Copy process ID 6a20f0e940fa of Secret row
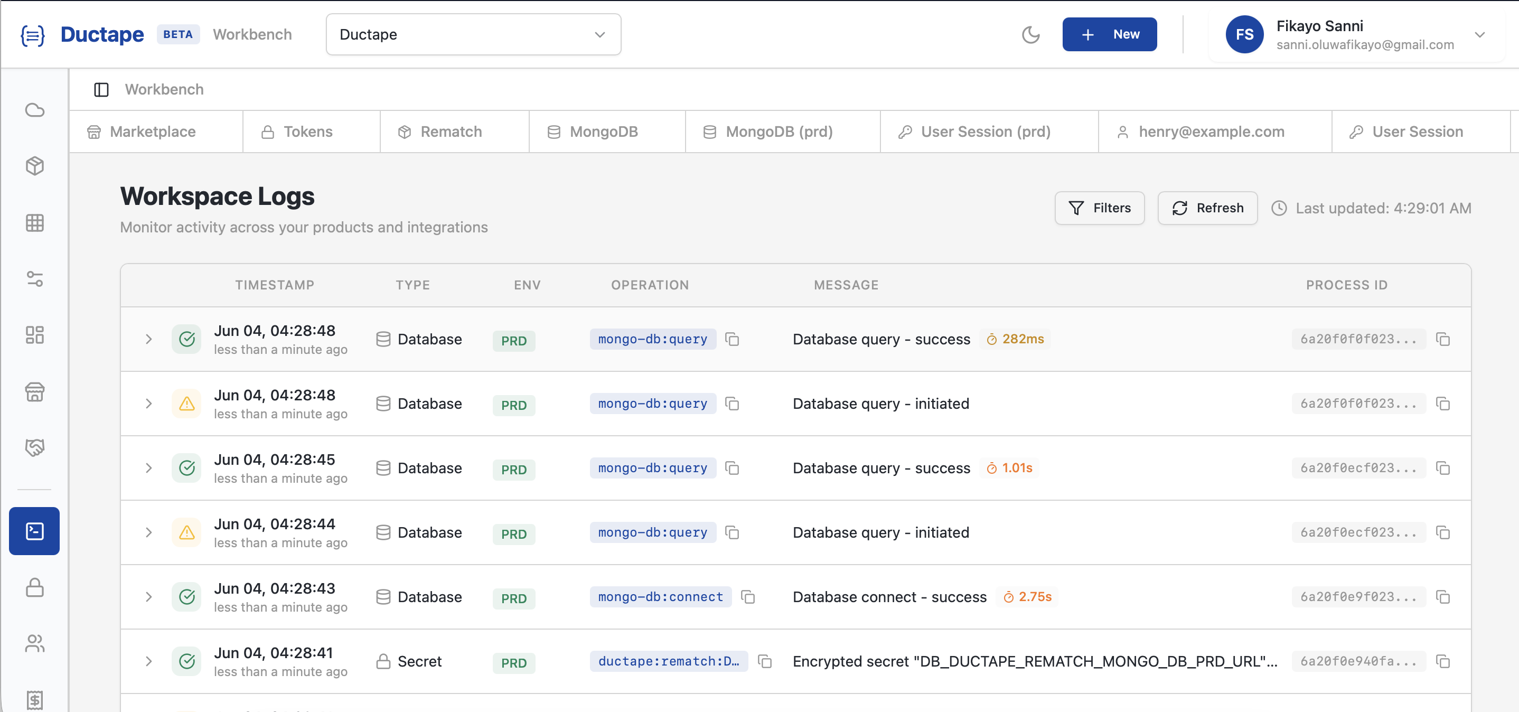This screenshot has width=1519, height=712. point(1443,661)
